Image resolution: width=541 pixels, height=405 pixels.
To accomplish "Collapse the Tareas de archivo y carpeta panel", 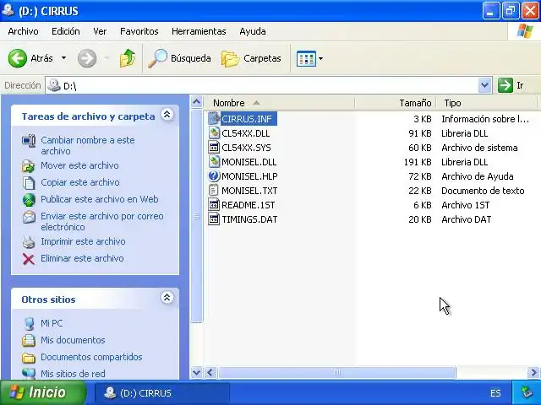I will [167, 115].
